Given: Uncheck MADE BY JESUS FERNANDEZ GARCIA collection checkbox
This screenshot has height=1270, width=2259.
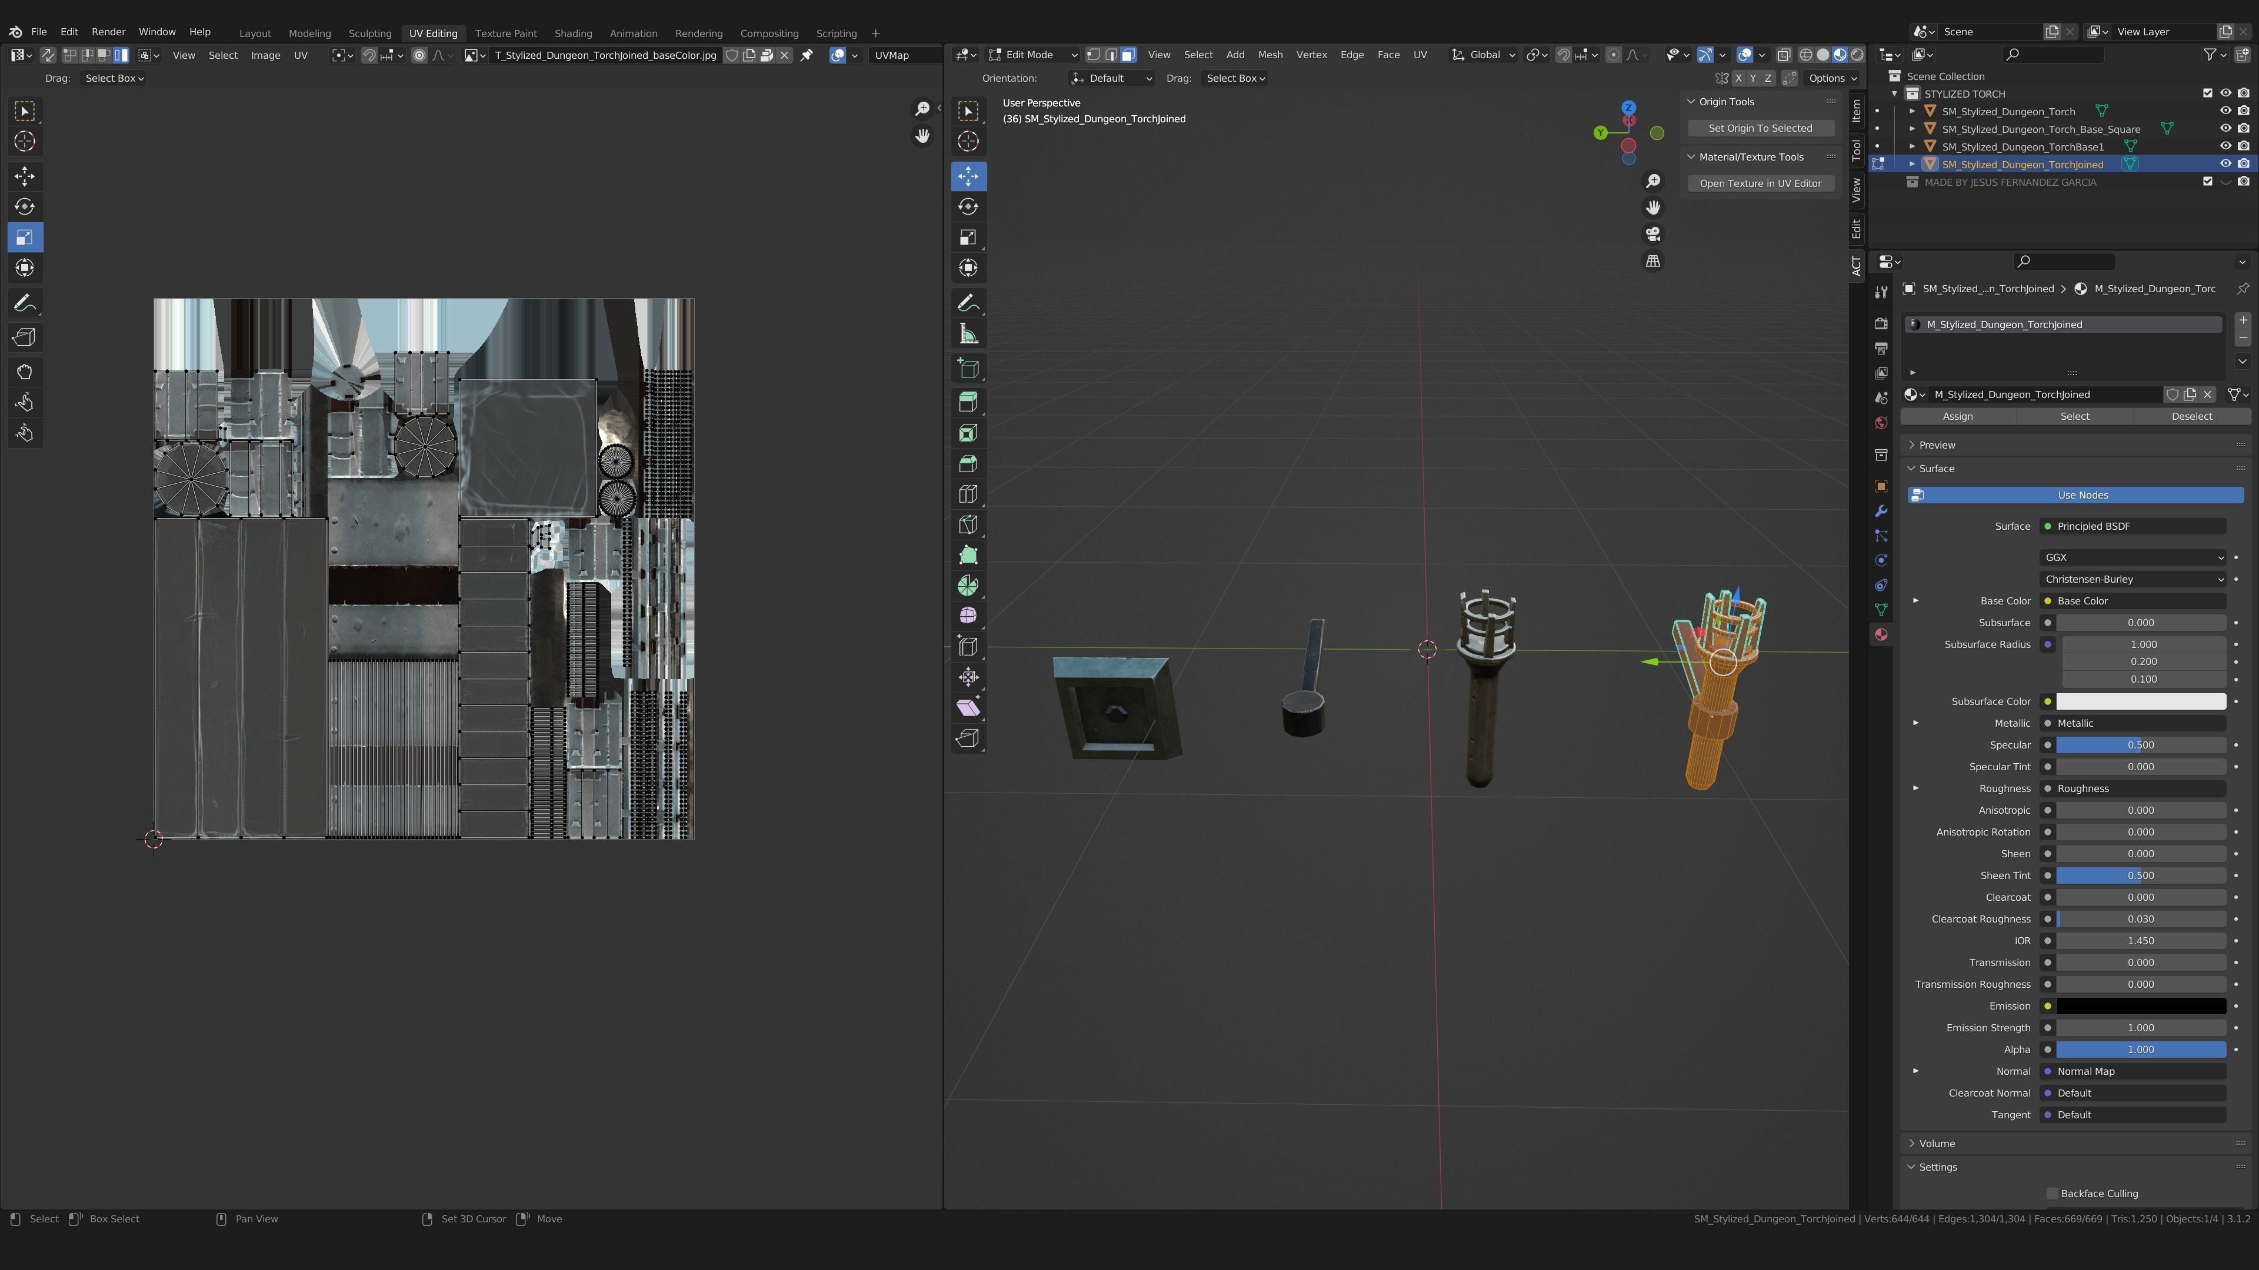Looking at the screenshot, I should (2207, 182).
